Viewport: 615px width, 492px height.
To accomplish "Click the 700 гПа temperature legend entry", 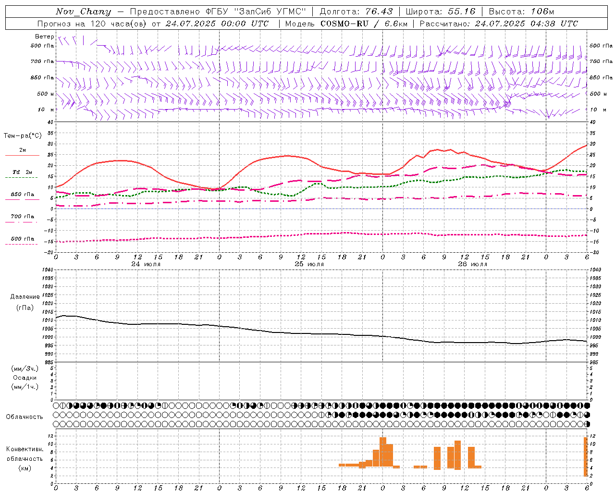I will [x=22, y=217].
